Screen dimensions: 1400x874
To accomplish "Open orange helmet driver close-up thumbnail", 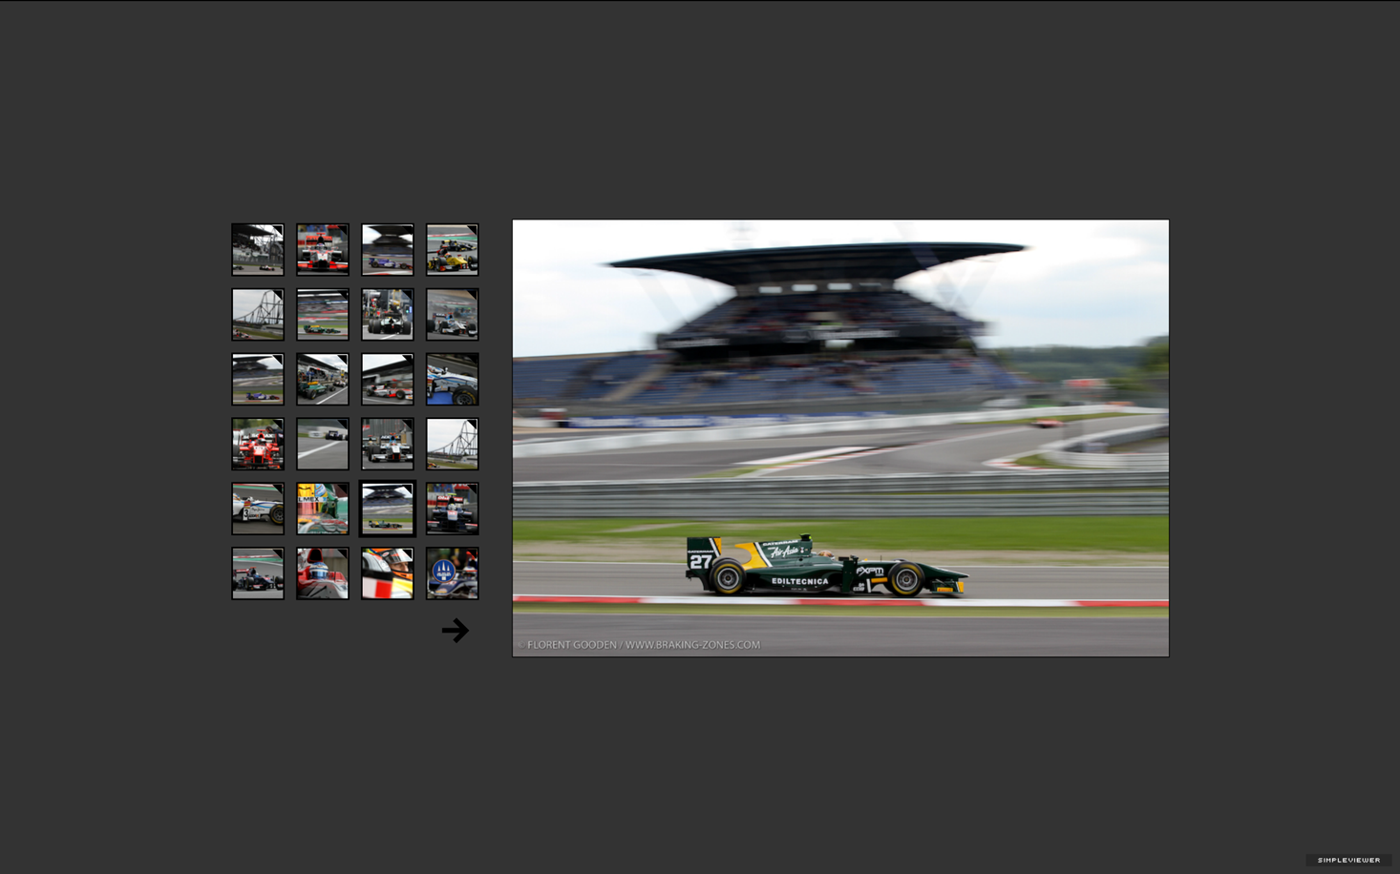I will 388,573.
